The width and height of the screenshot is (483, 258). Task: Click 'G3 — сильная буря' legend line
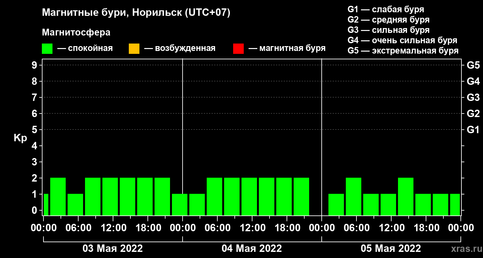(389, 30)
